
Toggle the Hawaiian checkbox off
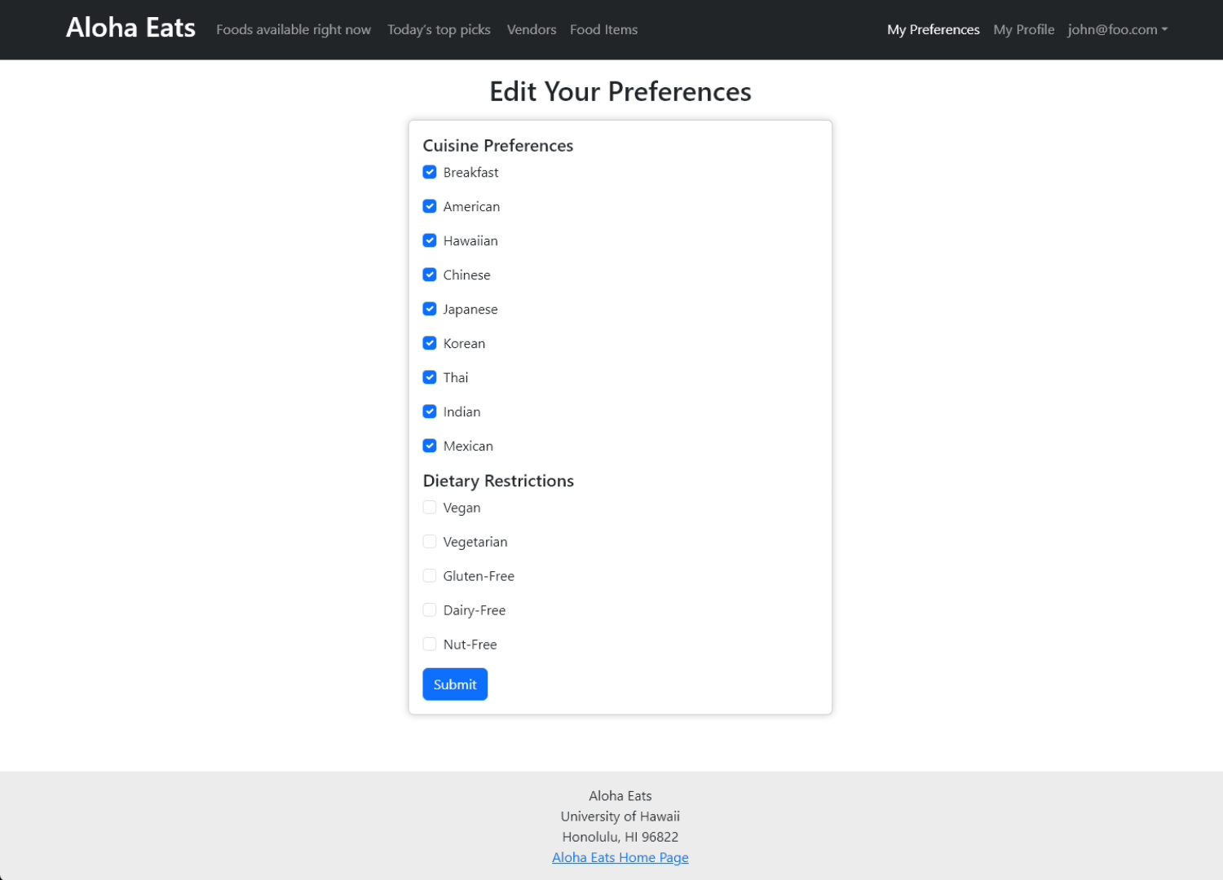tap(430, 240)
